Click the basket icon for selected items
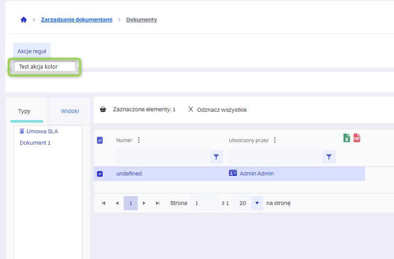The width and height of the screenshot is (394, 259). click(103, 109)
